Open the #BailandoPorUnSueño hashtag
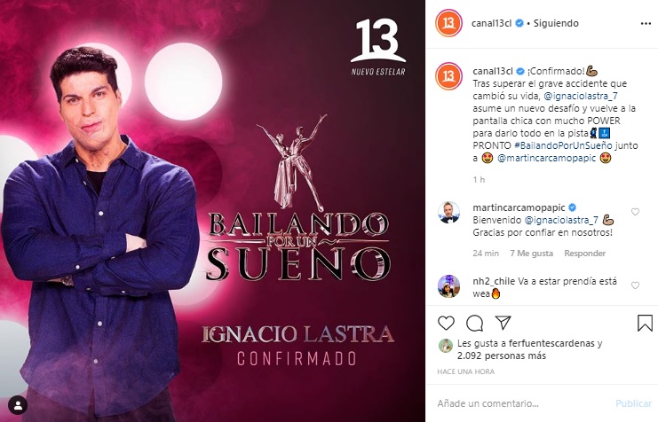The height and width of the screenshot is (422, 658). [x=563, y=145]
